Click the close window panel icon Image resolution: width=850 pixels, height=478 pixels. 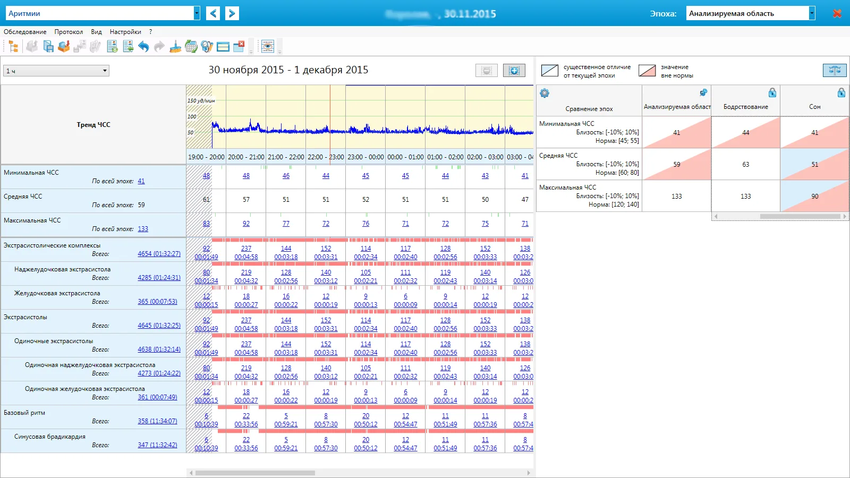(239, 47)
